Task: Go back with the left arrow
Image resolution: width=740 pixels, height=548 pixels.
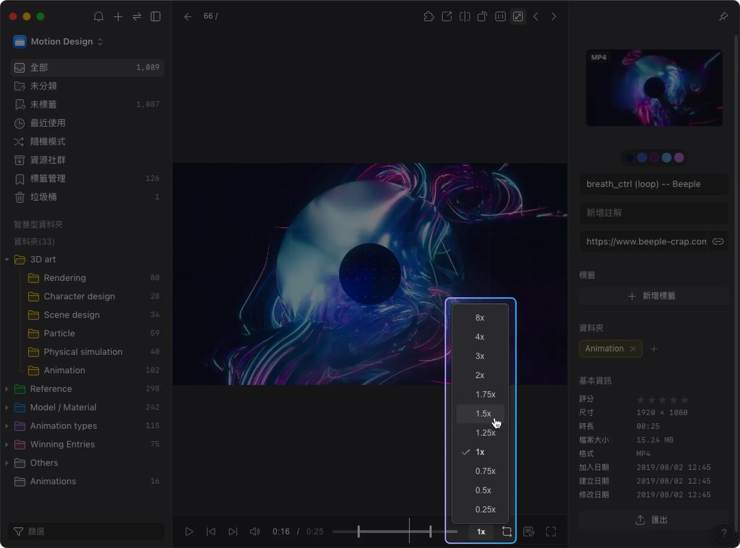Action: pos(188,17)
